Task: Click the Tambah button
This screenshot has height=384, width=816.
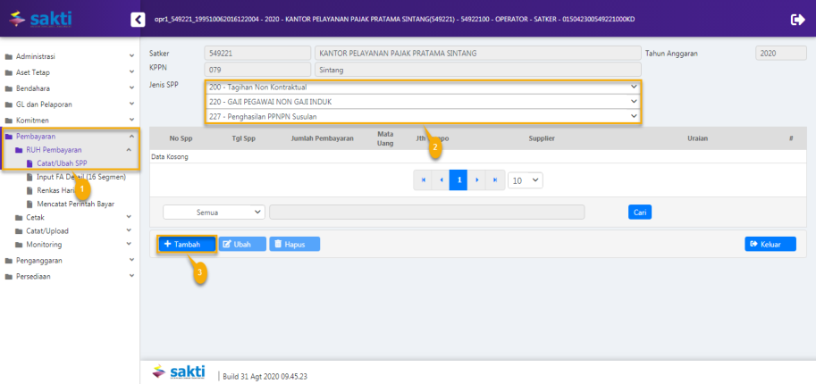Action: point(187,244)
